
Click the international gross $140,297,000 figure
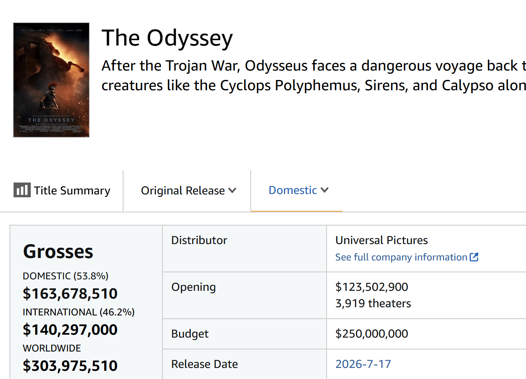pyautogui.click(x=70, y=330)
